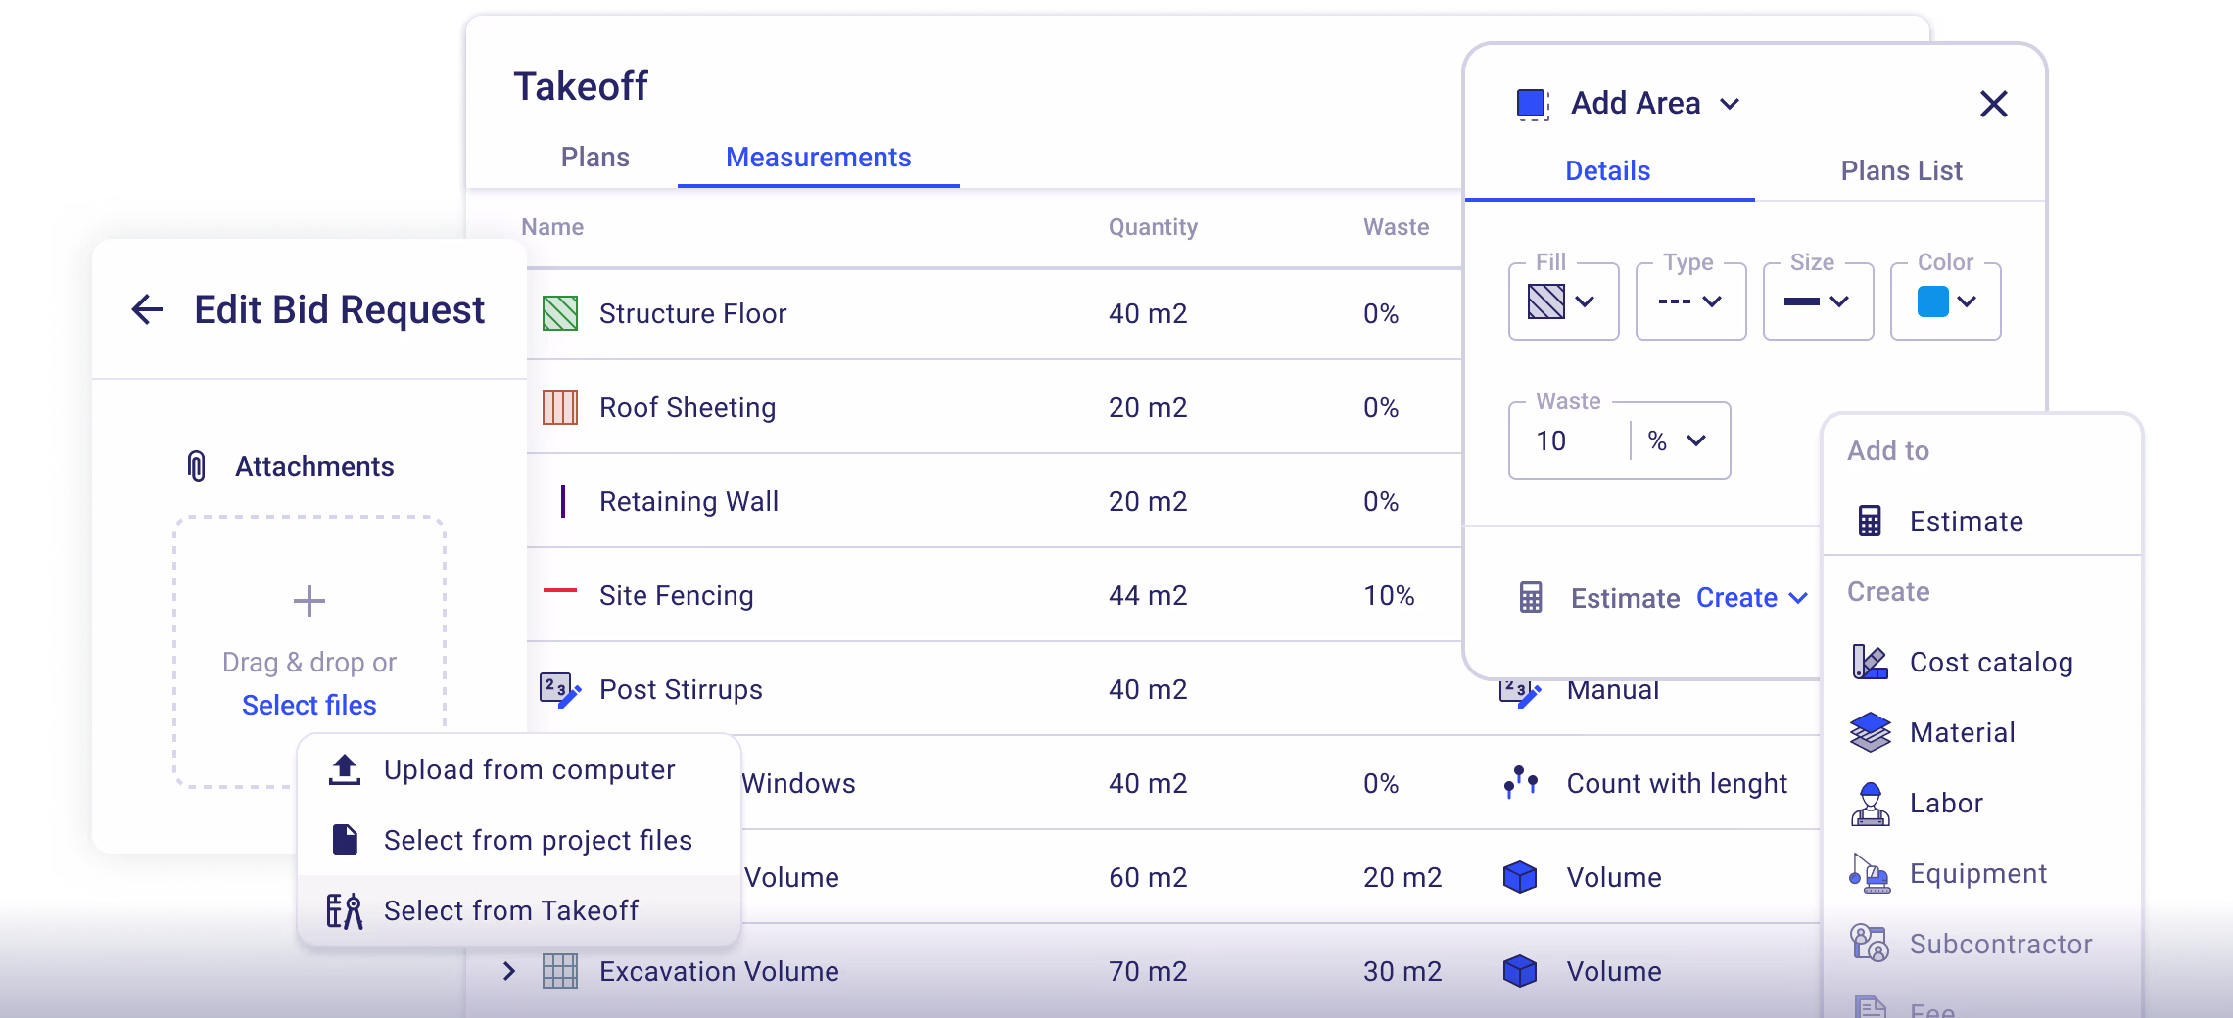Click the Material layers icon
Screen dimensions: 2233x1018
[x=1870, y=732]
